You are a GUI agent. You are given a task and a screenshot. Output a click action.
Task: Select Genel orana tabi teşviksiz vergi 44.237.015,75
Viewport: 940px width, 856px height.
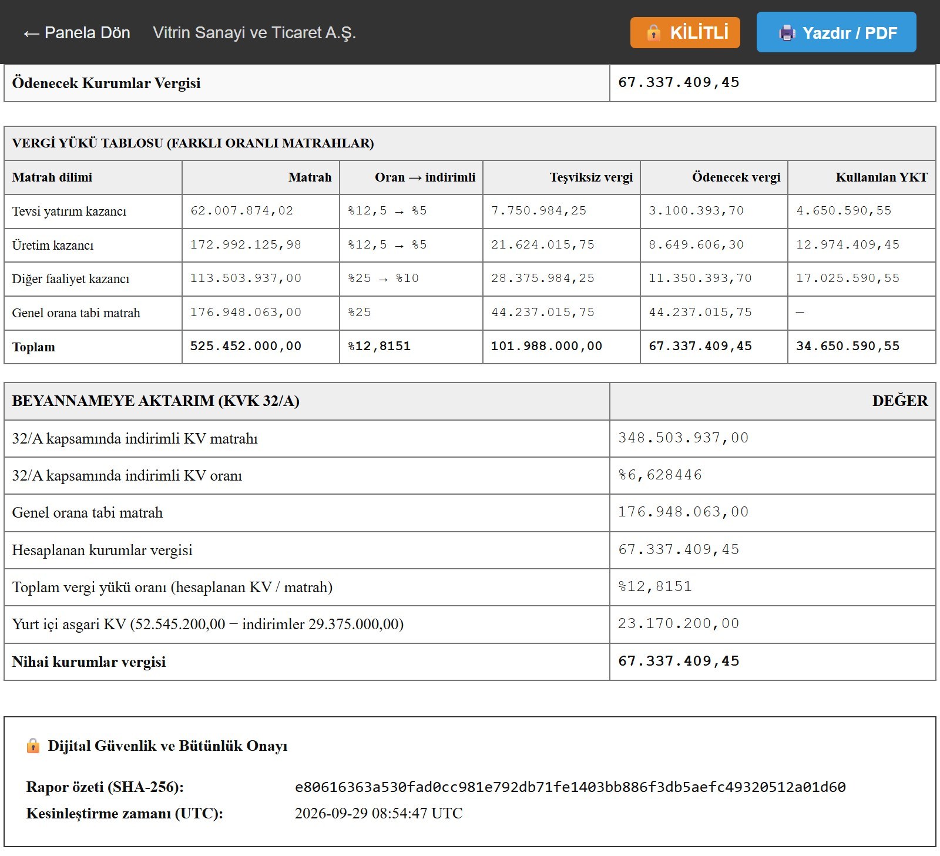tap(543, 312)
